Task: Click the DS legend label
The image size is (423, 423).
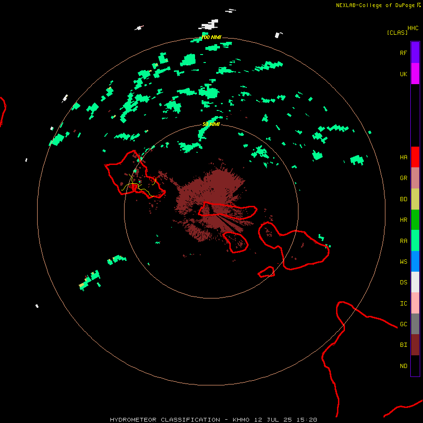Action: [403, 282]
